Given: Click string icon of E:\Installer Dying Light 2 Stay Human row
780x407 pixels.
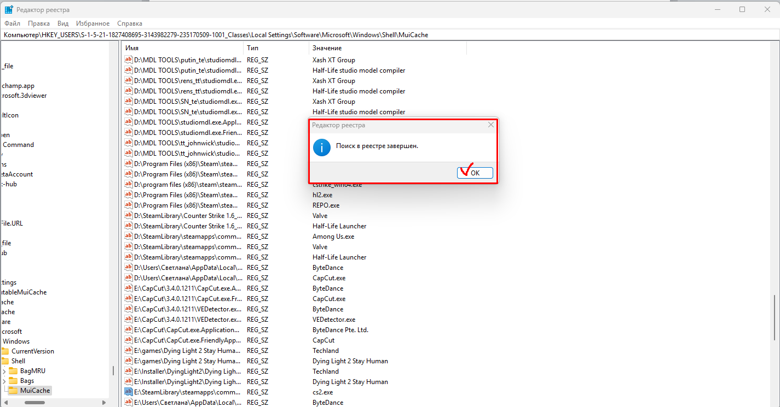Looking at the screenshot, I should [x=129, y=382].
